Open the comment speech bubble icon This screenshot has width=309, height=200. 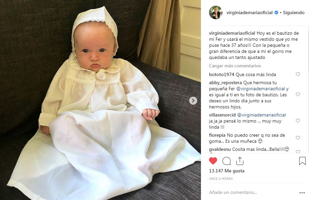click(227, 161)
